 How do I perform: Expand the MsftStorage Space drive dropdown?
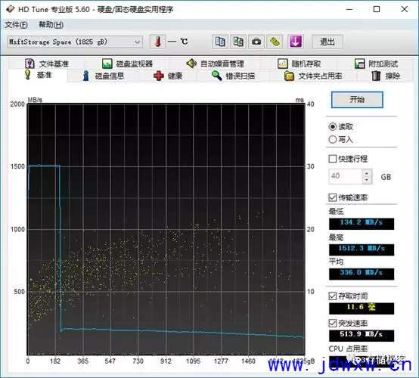(x=138, y=42)
